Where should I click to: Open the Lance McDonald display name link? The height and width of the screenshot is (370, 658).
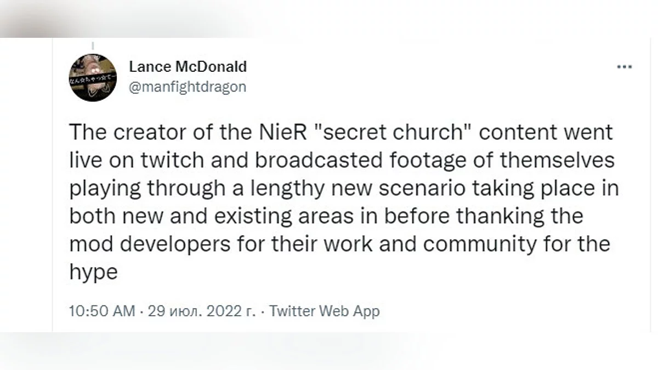(188, 67)
